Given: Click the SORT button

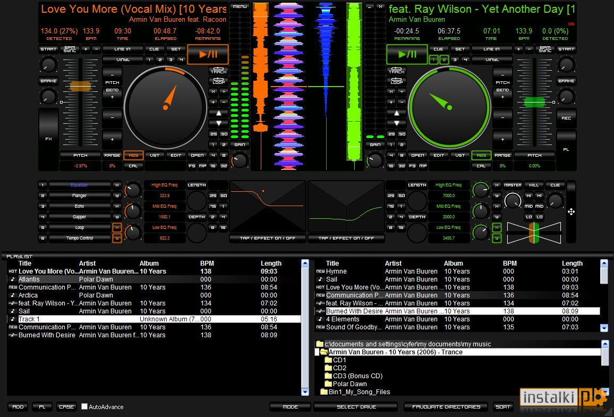Looking at the screenshot, I should 503,407.
